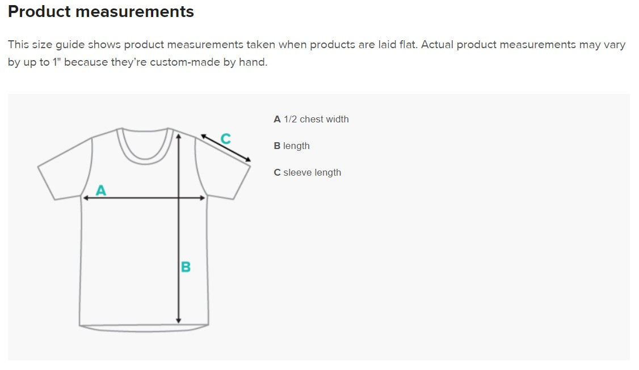This screenshot has width=639, height=370.
Task: Click the teal letter C above the sleeve
Action: [225, 139]
